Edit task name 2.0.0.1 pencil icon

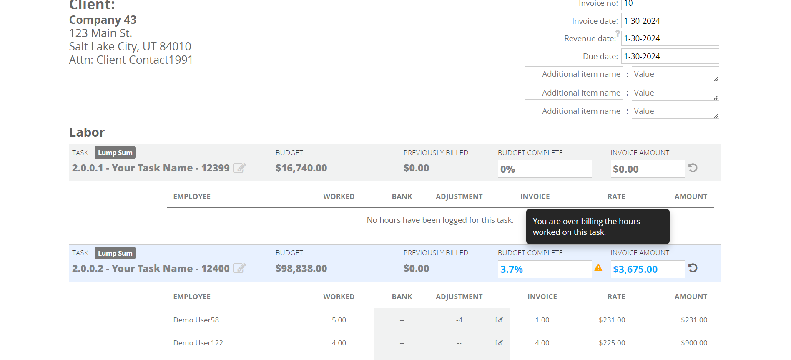239,168
